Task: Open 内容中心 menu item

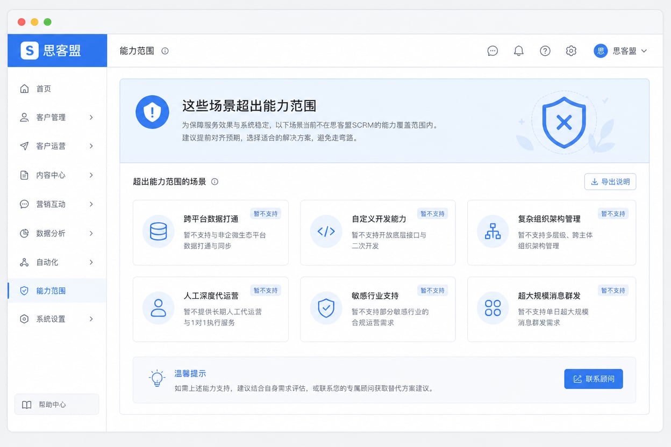Action: click(57, 175)
